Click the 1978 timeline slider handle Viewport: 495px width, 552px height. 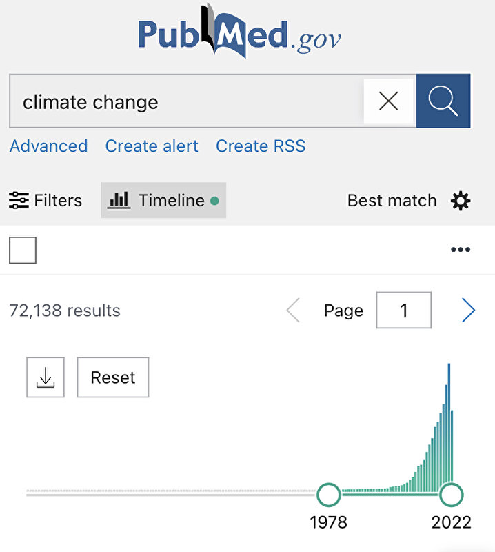click(329, 495)
